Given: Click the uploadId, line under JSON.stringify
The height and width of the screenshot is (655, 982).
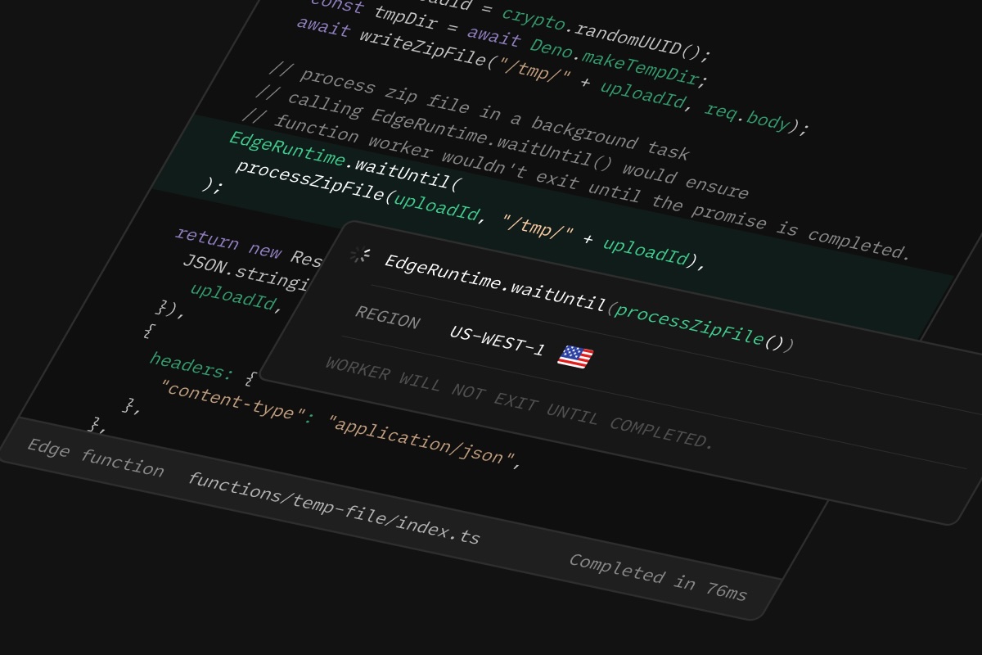Looking at the screenshot, I should pyautogui.click(x=236, y=297).
